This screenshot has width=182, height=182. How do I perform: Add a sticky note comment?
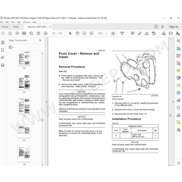133,34
